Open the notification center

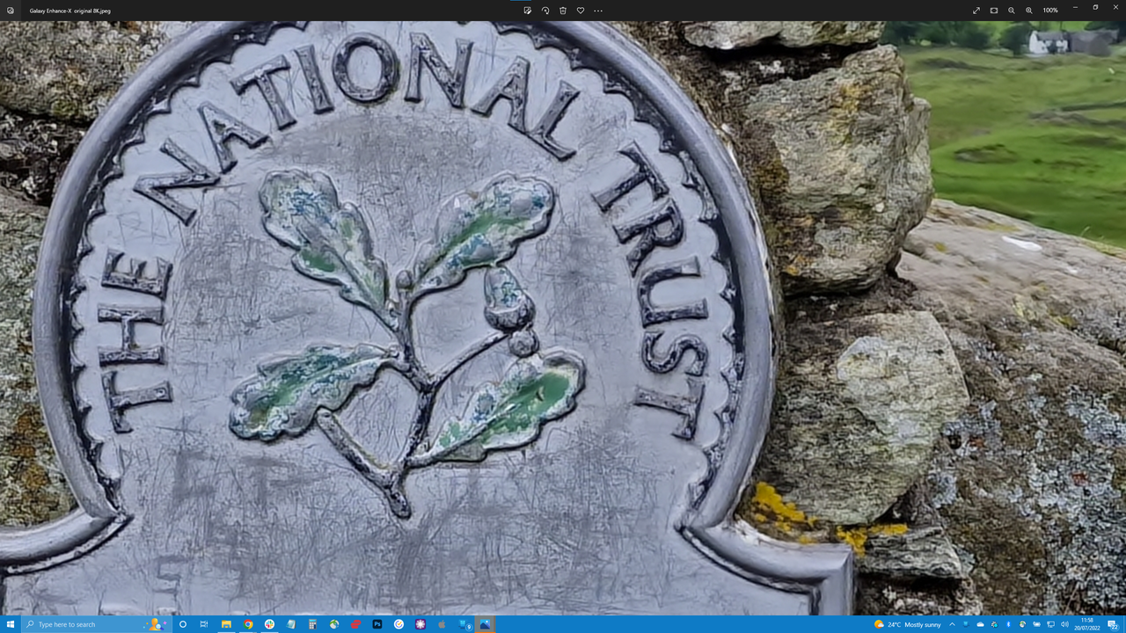pos(1113,624)
